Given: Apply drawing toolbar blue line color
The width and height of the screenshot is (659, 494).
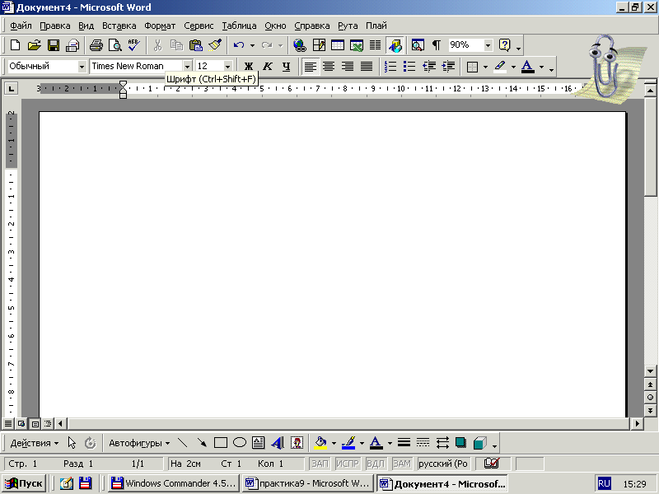Looking at the screenshot, I should tap(348, 443).
